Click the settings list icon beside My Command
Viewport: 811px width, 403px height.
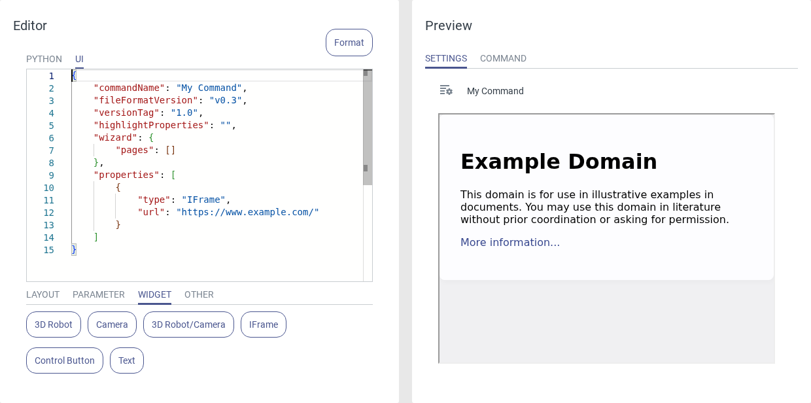tap(446, 90)
